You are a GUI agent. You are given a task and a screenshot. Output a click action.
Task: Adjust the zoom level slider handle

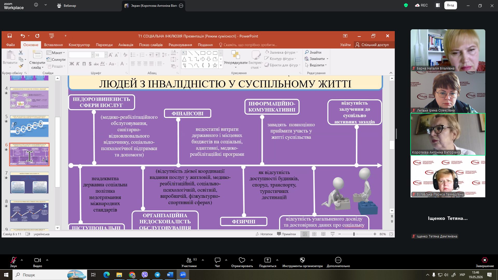click(354, 234)
